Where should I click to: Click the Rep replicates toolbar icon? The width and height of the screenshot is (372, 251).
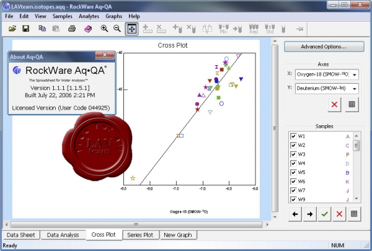click(x=254, y=29)
